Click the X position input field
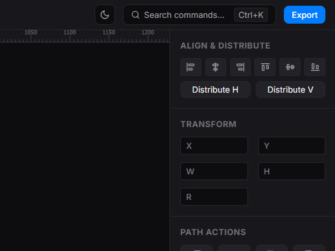This screenshot has width=335, height=251. [x=214, y=146]
